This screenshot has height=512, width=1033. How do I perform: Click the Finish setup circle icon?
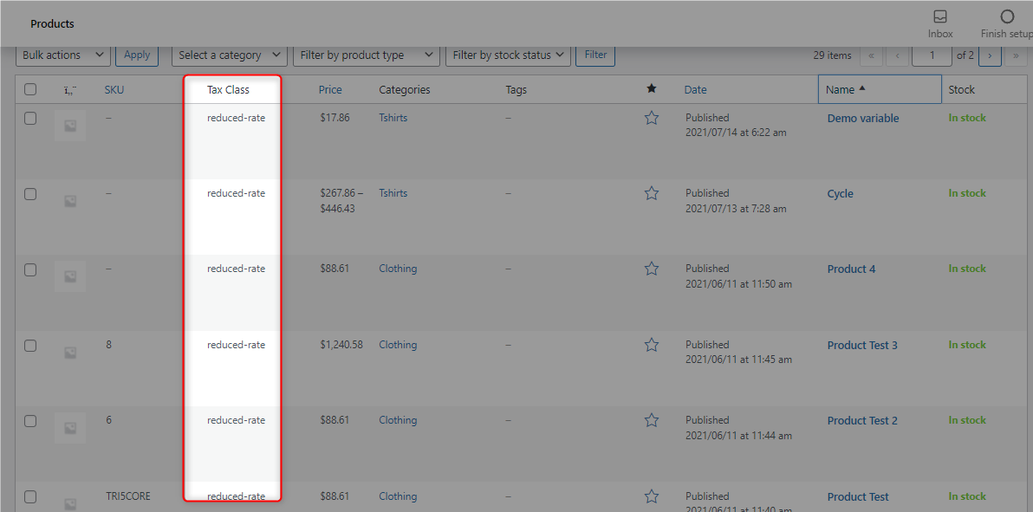[x=1007, y=17]
